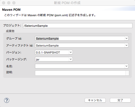135x107 pixels.
Task: Expand the 名前 dropdown arrow
Action: 127,66
